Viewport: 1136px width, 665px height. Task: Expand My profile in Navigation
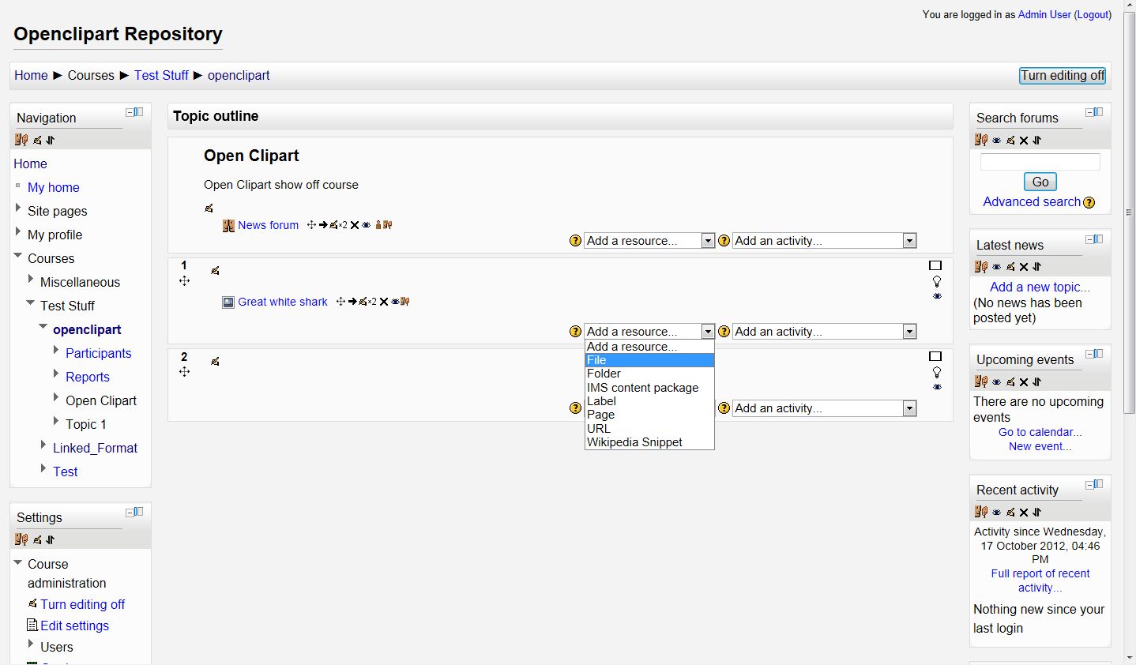(x=18, y=232)
